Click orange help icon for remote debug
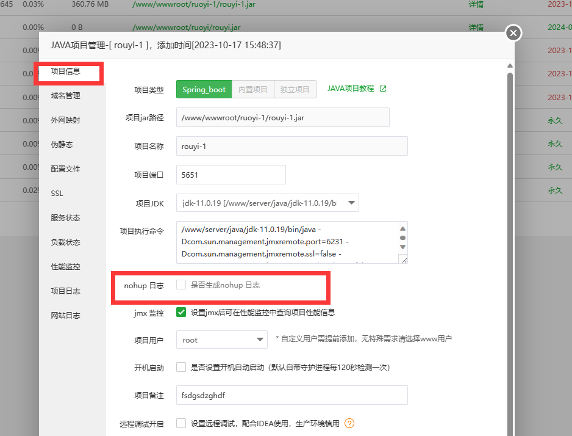The width and height of the screenshot is (572, 436). coord(349,423)
